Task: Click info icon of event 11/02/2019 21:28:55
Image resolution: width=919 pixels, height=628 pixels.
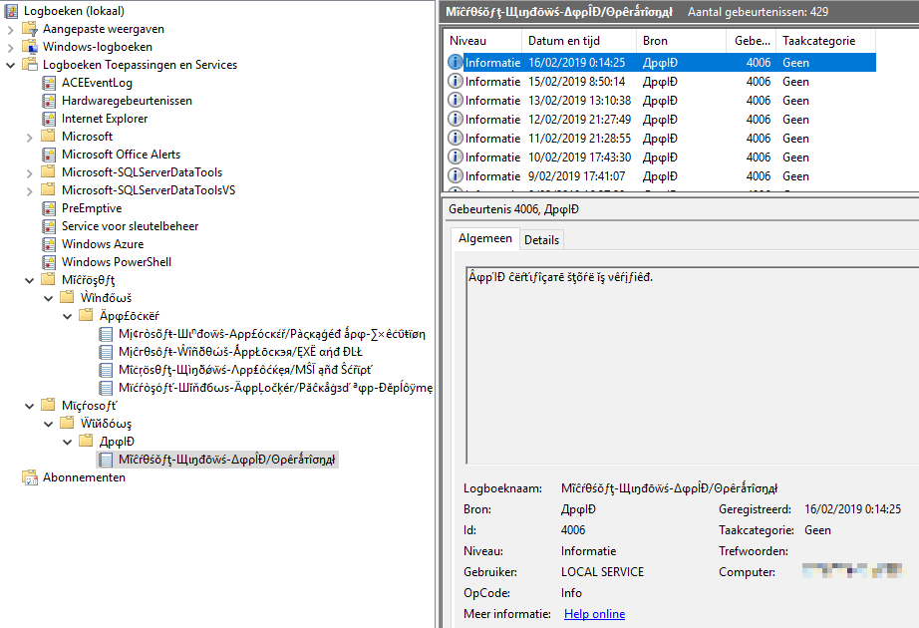Action: coord(455,138)
